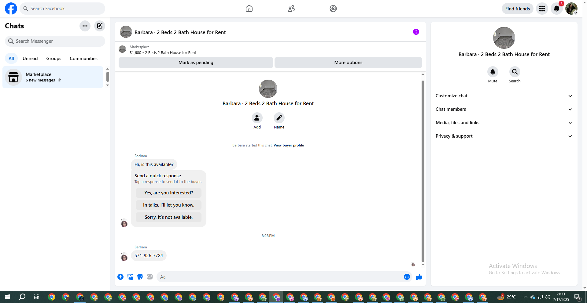Open View buyer profile link
Screen dimensions: 587x303
pyautogui.click(x=289, y=145)
